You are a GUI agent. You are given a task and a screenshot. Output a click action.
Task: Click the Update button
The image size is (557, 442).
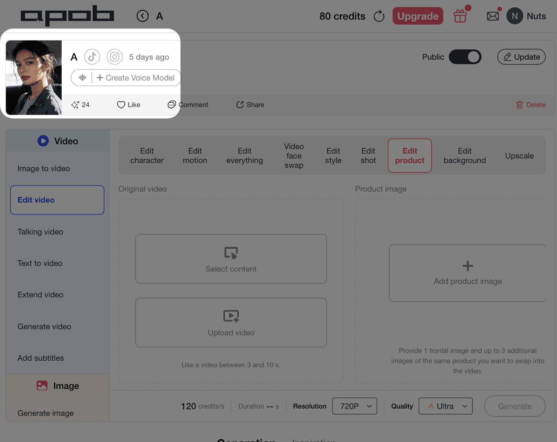point(521,57)
